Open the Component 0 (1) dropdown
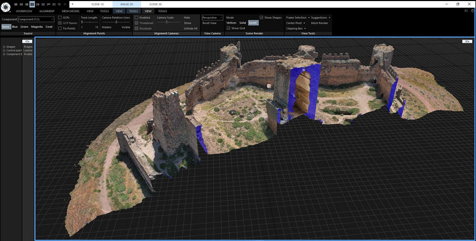This screenshot has width=476, height=241. coord(36,20)
